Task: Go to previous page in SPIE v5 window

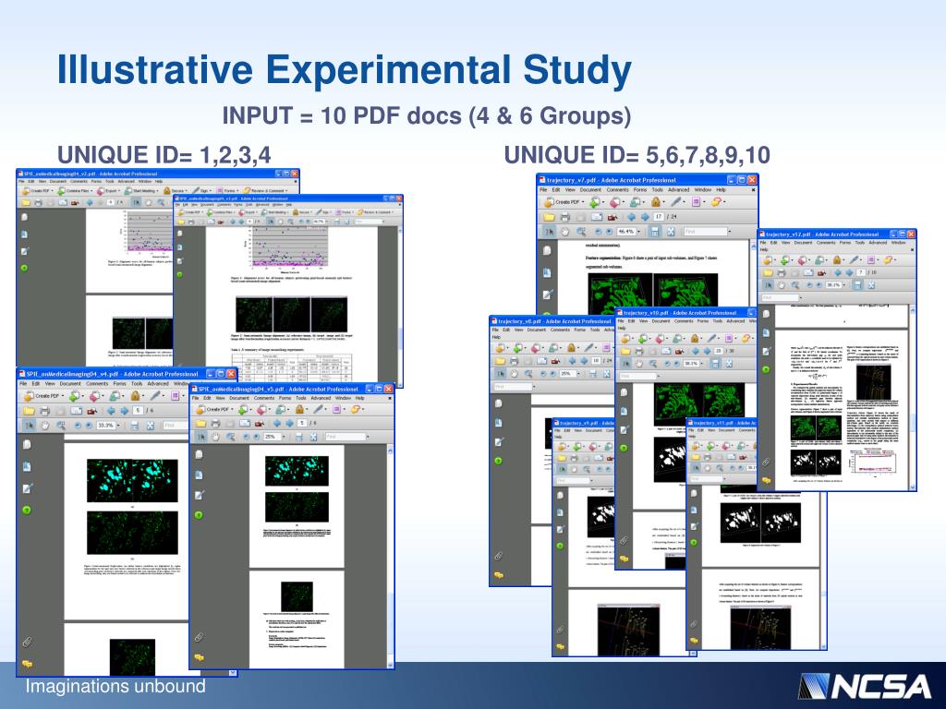Action: pyautogui.click(x=277, y=423)
